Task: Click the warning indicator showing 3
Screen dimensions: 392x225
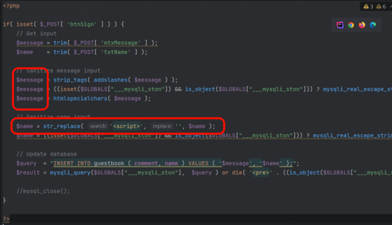Action: pos(369,7)
